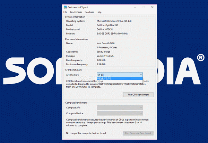Click the Geekbench app icon in title bar
Screen dimensions: 208x143
65,7
